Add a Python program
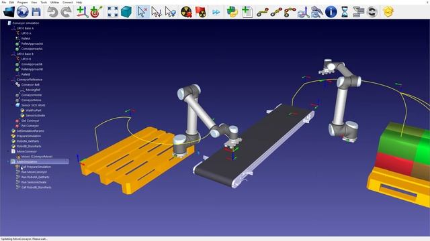 pos(232,12)
